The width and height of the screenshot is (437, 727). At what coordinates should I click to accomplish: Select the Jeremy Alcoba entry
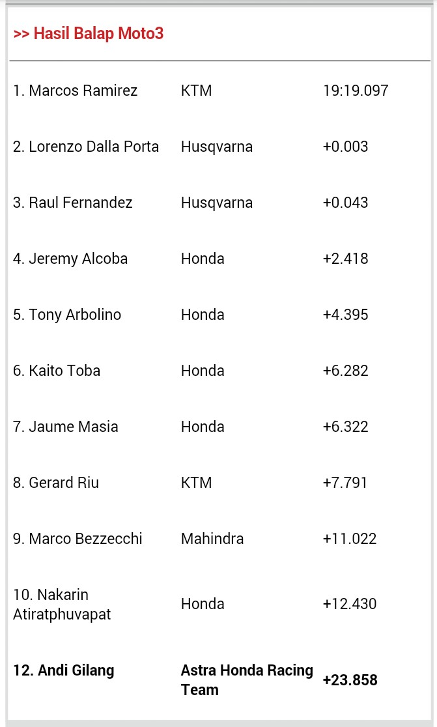point(70,259)
